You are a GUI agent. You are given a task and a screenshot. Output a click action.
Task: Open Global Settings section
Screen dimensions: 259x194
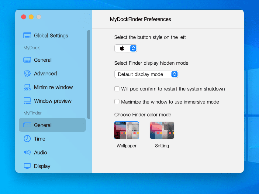(52, 36)
